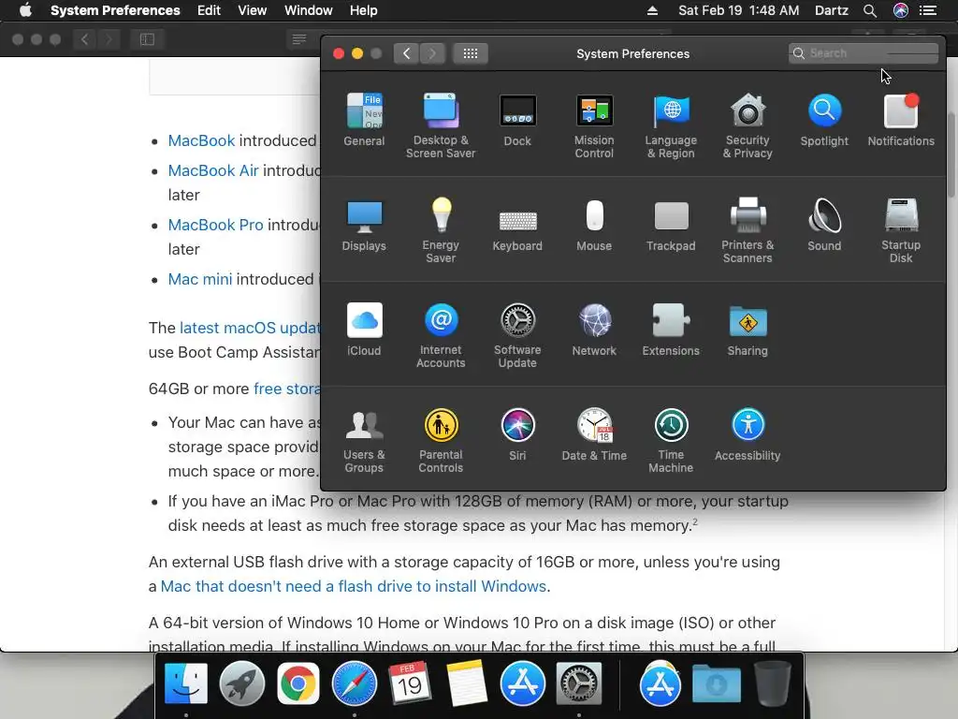Toggle sidebar button in background browser window

[147, 39]
